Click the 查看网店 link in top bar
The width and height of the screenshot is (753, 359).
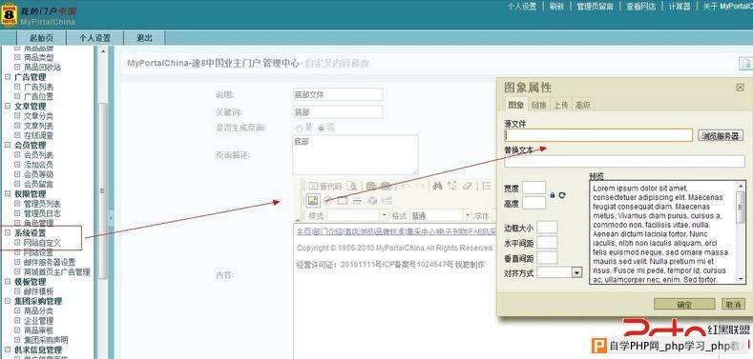640,7
